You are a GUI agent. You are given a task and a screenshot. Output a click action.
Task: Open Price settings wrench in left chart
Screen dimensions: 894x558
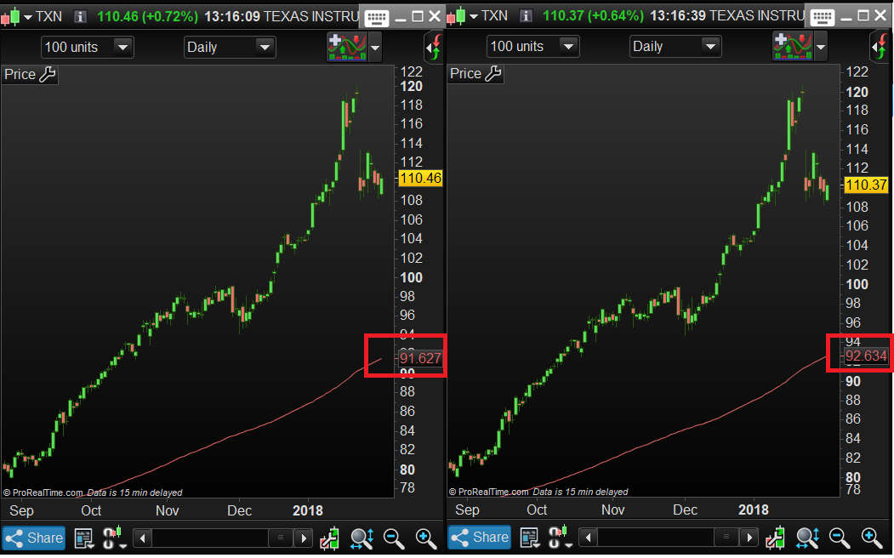tap(48, 74)
